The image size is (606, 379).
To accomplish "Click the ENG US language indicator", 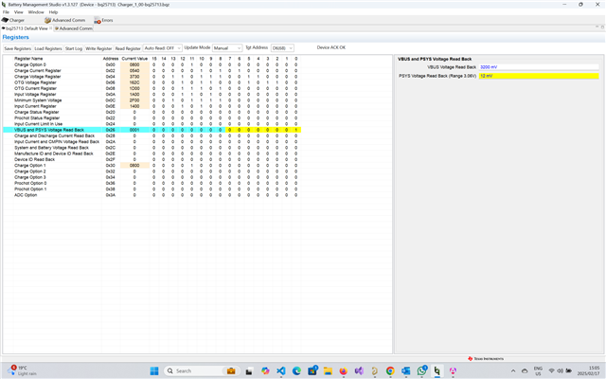I will click(538, 370).
